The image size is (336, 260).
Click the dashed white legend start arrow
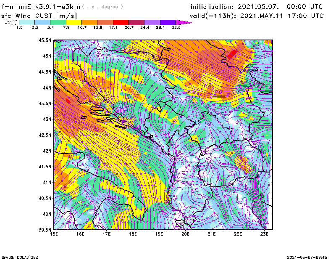click(x=12, y=22)
